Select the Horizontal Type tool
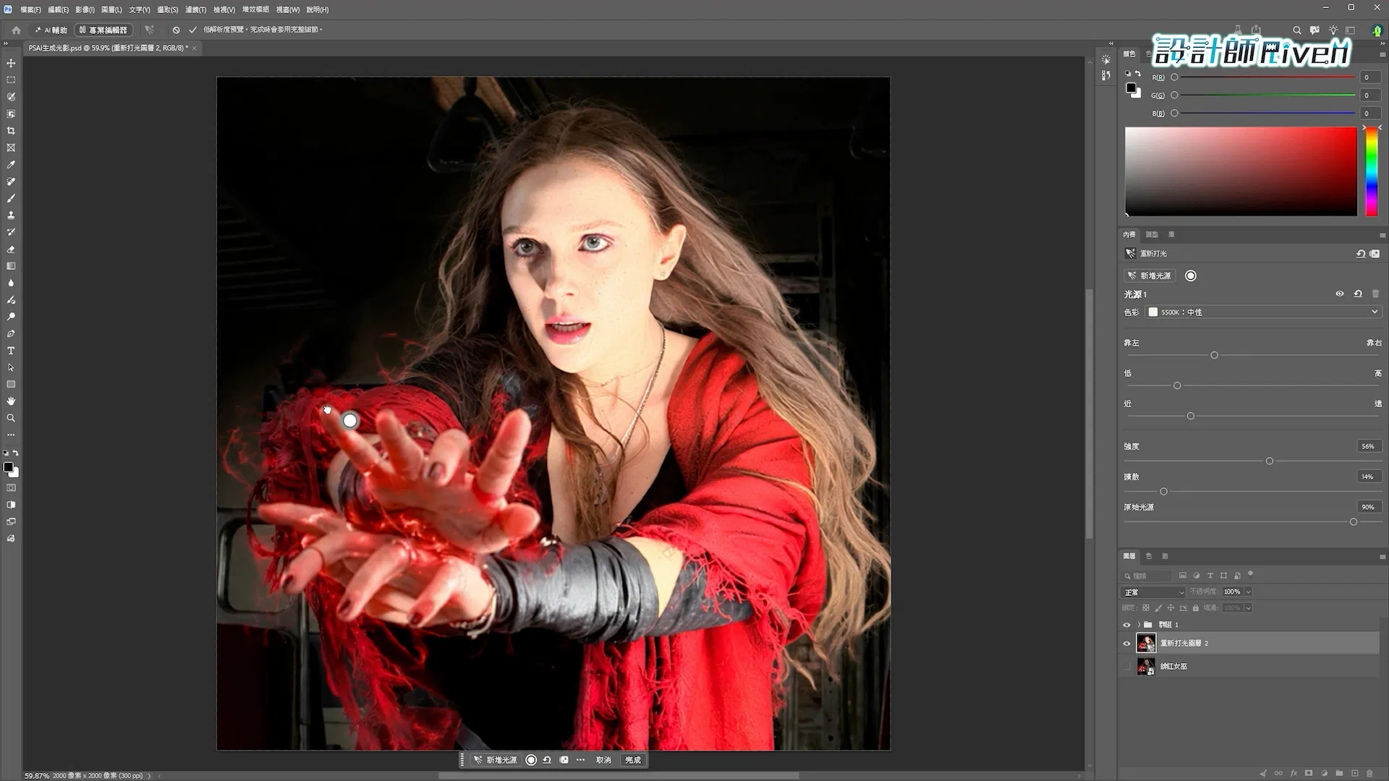Screen dimensions: 1389x781 11,351
